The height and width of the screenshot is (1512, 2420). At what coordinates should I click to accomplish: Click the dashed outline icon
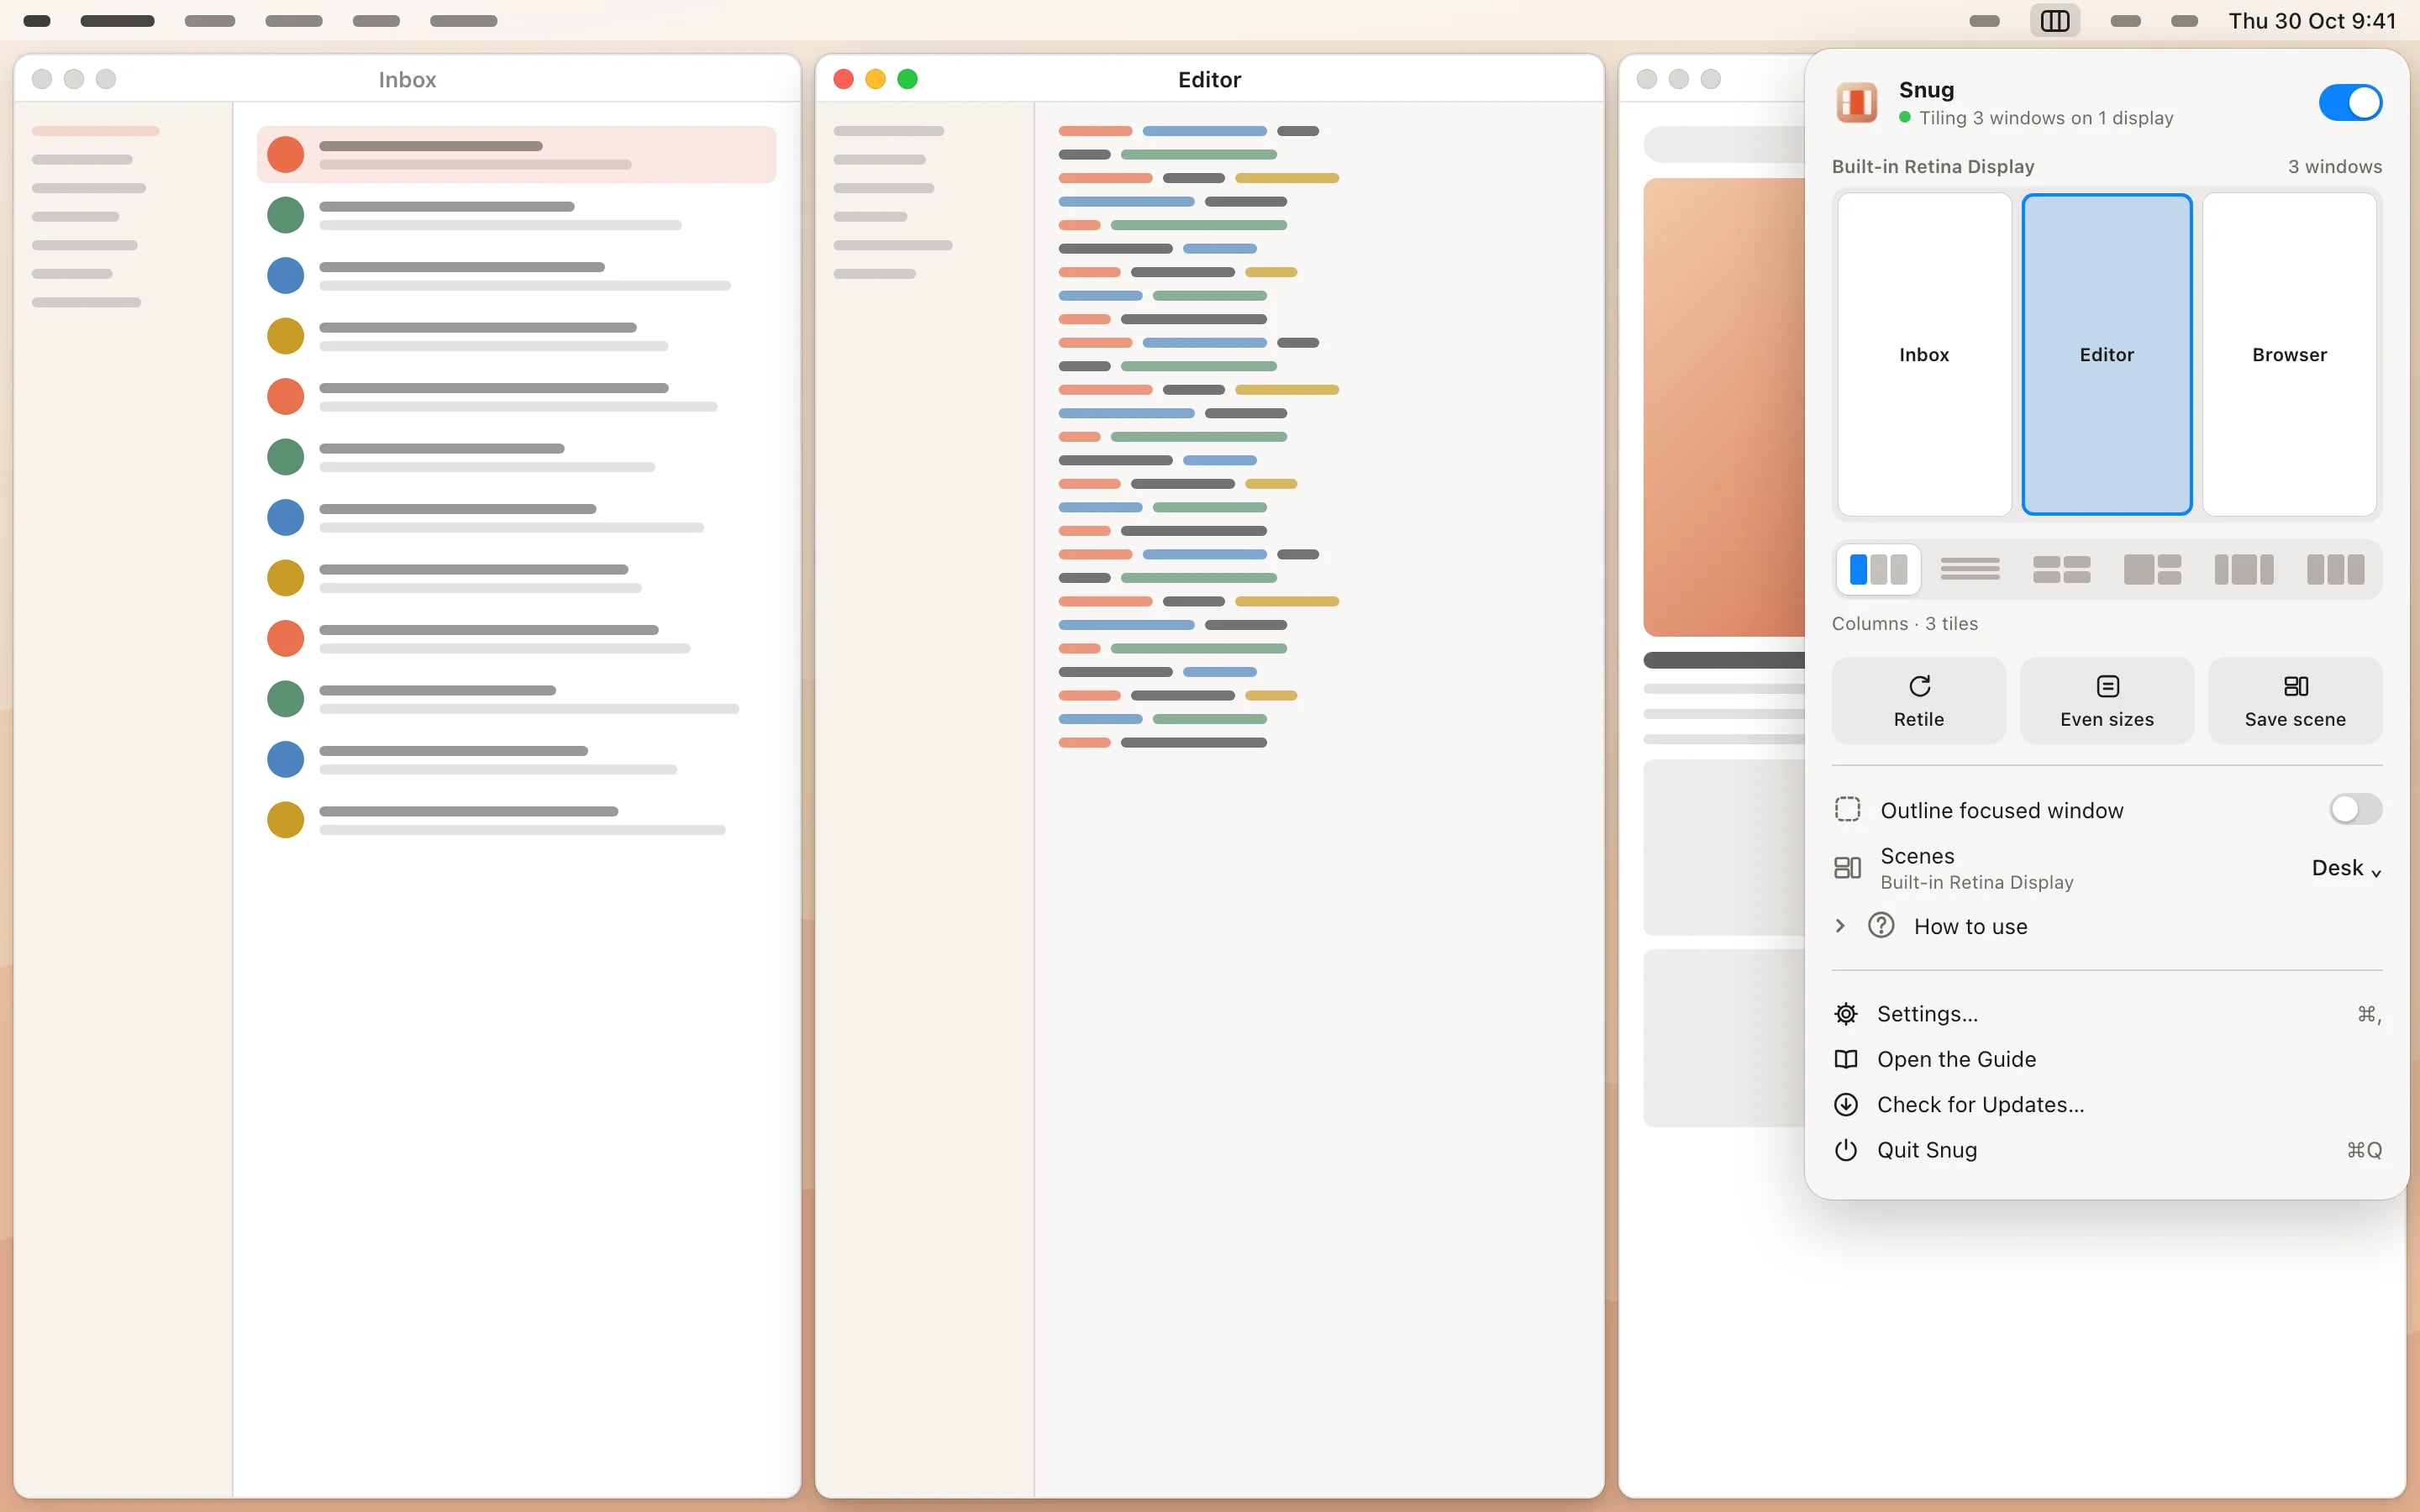pyautogui.click(x=1847, y=809)
